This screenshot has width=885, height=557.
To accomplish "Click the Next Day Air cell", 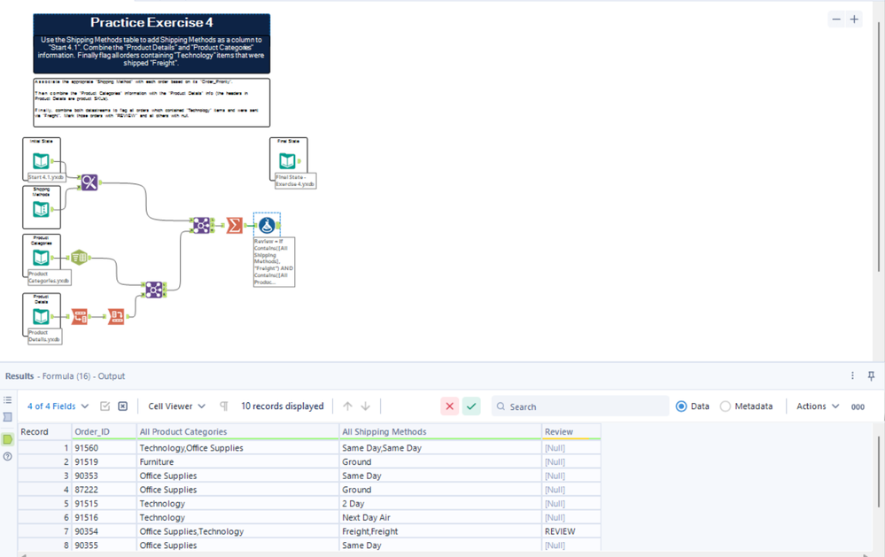I will point(440,517).
